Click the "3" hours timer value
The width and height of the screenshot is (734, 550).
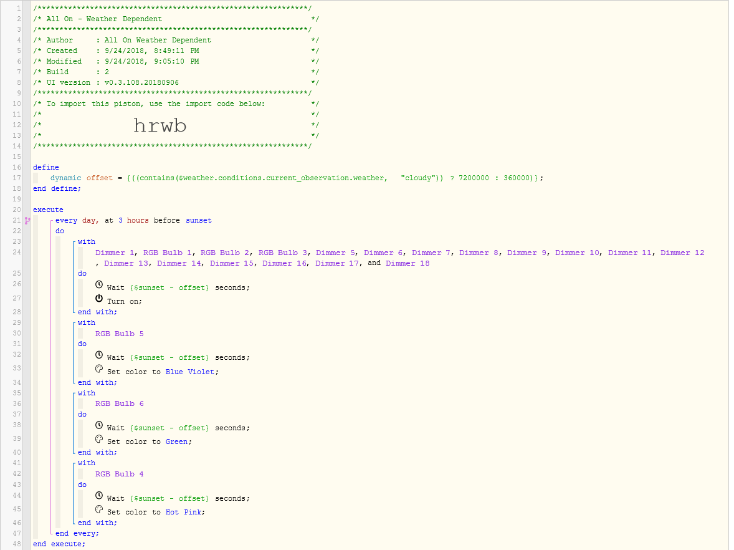coord(120,220)
